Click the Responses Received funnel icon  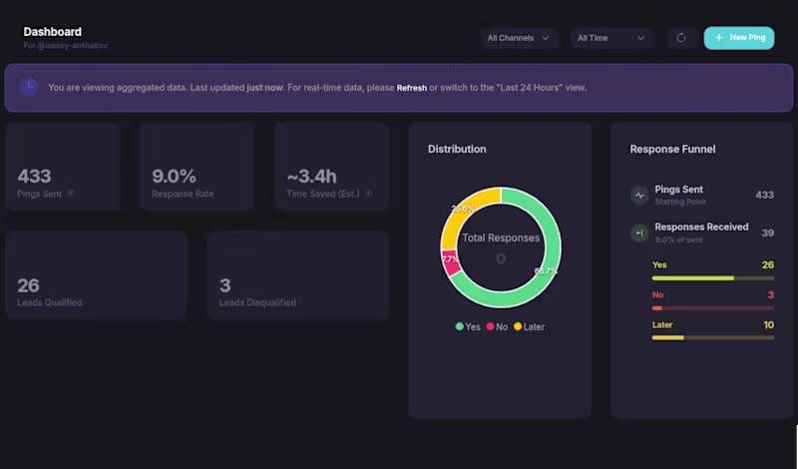click(x=639, y=234)
